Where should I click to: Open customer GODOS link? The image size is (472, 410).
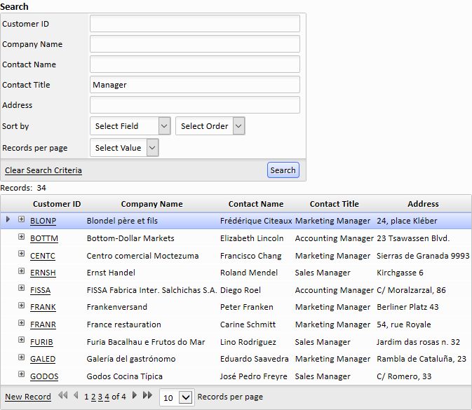click(x=44, y=376)
